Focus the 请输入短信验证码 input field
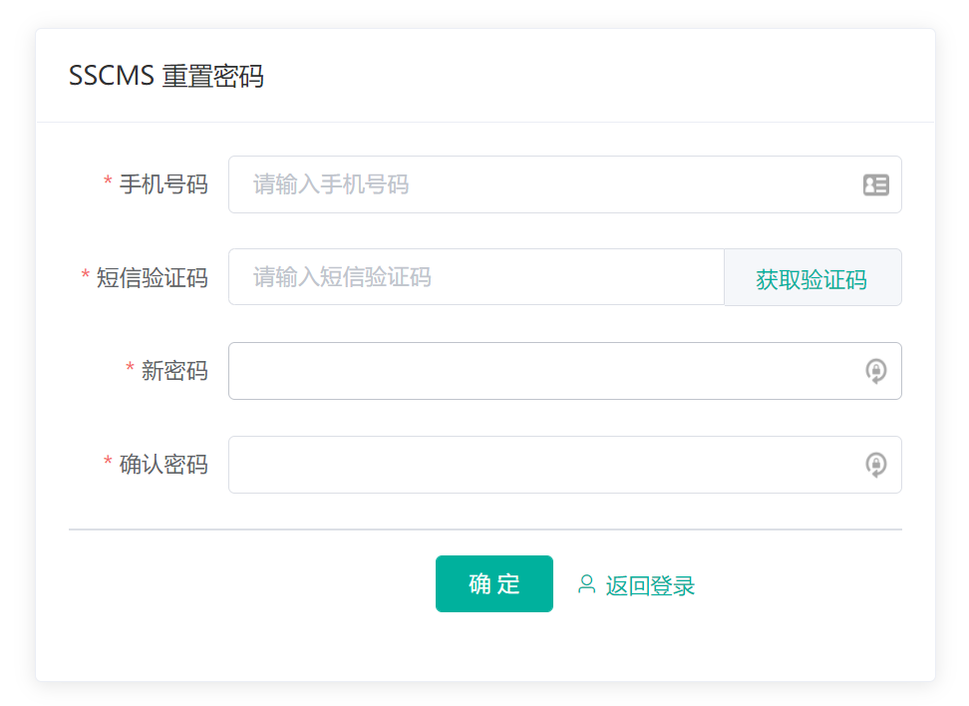969x706 pixels. (x=477, y=277)
